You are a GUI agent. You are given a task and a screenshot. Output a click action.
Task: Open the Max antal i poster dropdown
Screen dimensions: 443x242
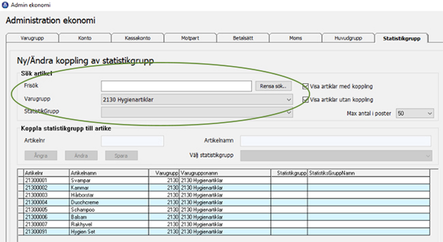pos(415,113)
